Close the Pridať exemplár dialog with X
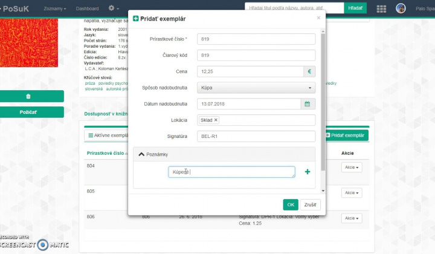Image resolution: width=435 pixels, height=254 pixels. pyautogui.click(x=318, y=18)
